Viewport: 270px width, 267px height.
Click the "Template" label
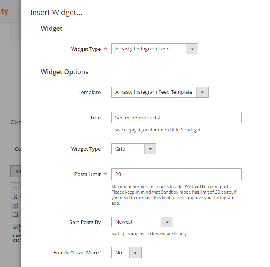point(89,93)
